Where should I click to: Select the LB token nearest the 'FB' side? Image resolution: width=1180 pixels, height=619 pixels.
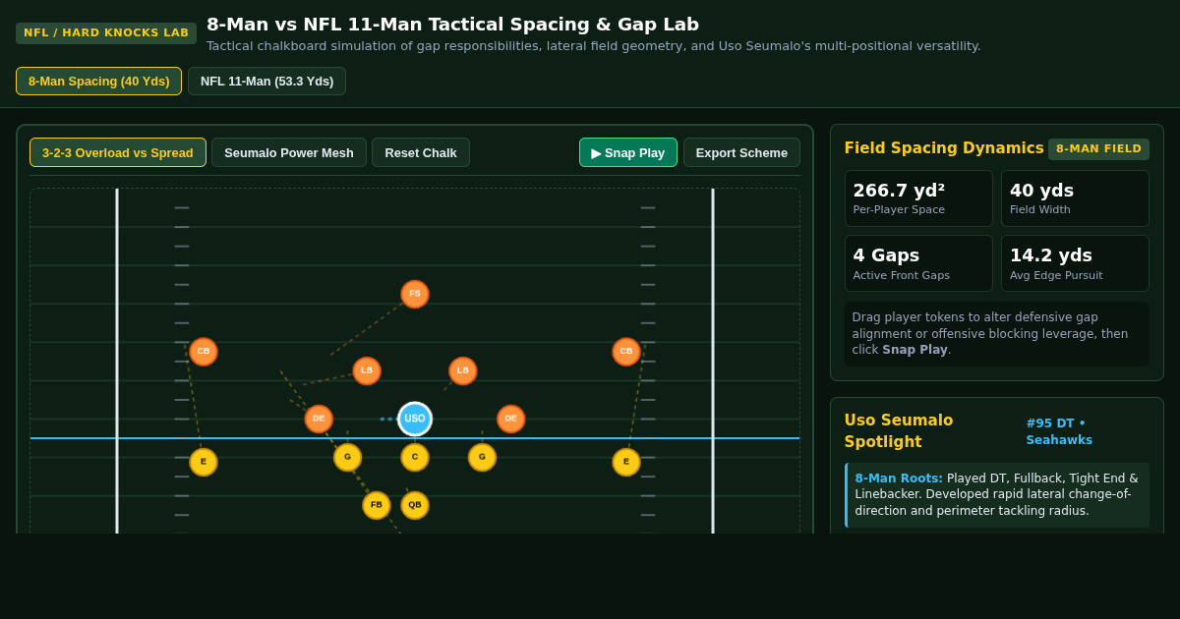coord(367,370)
